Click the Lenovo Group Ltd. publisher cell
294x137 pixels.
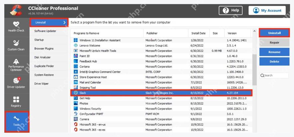pos(157,46)
